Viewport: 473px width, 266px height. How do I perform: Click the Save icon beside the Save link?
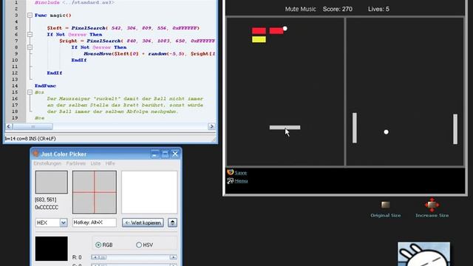(230, 172)
